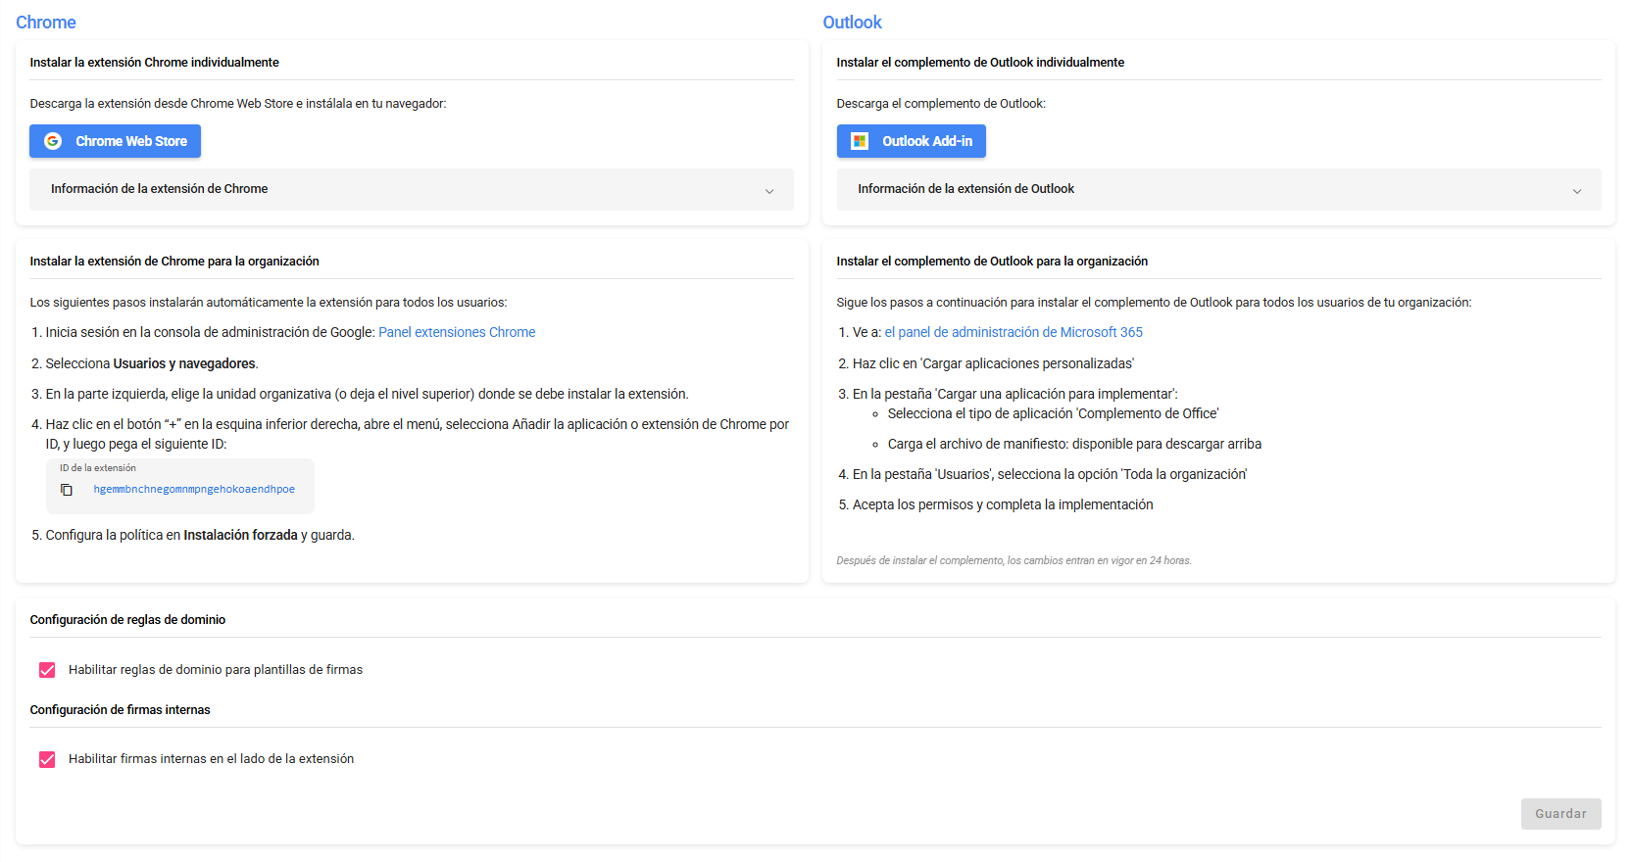This screenshot has width=1632, height=862.
Task: Expand Información de la extensión de Chrome
Action: click(412, 189)
